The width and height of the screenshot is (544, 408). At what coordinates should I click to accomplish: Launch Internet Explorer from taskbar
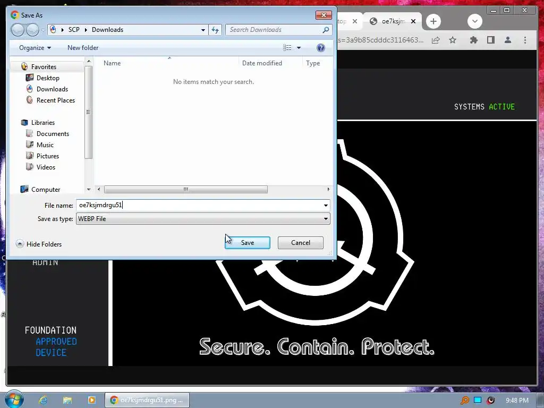43,401
